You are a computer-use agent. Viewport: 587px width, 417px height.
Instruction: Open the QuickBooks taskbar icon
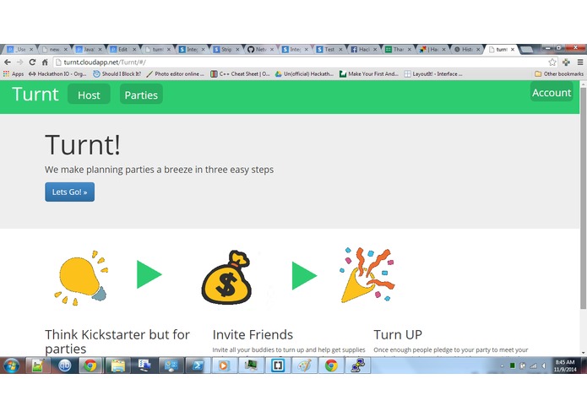[x=64, y=366]
